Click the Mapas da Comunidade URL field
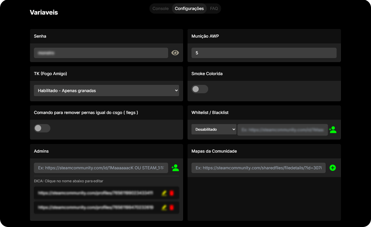Viewport: 371px width, 227px height. click(258, 168)
